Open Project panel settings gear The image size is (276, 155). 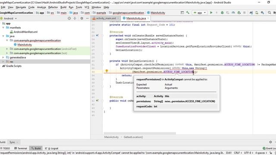tap(82, 18)
